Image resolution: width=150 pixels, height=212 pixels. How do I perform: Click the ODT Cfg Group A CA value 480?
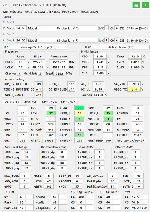tap(81, 197)
